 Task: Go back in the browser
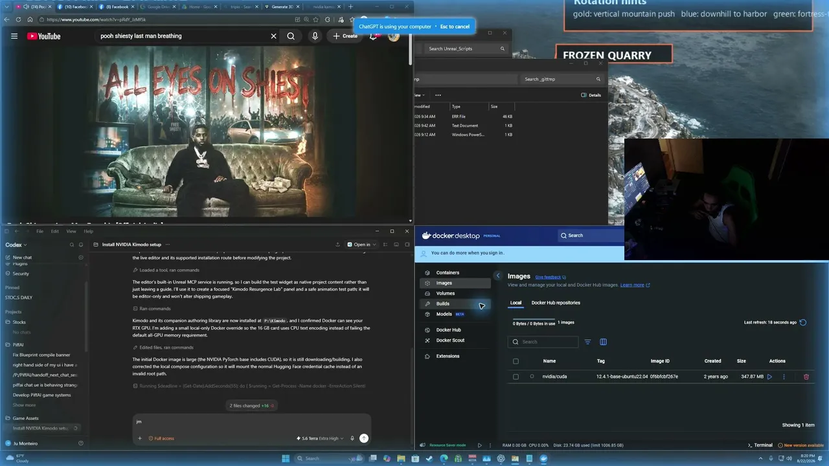(7, 19)
